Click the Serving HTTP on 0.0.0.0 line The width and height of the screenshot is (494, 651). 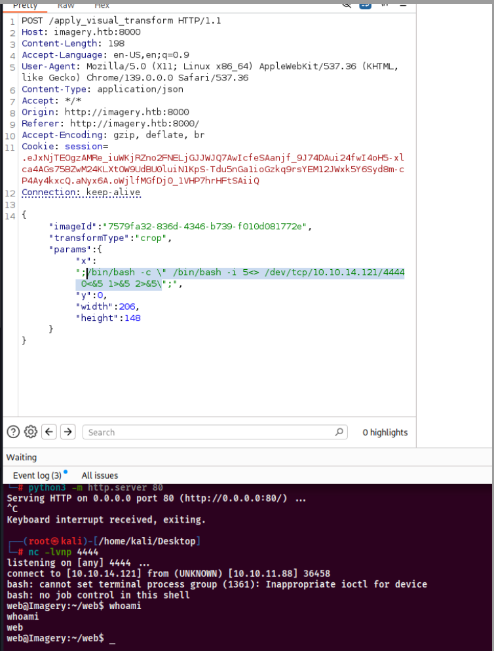[157, 498]
